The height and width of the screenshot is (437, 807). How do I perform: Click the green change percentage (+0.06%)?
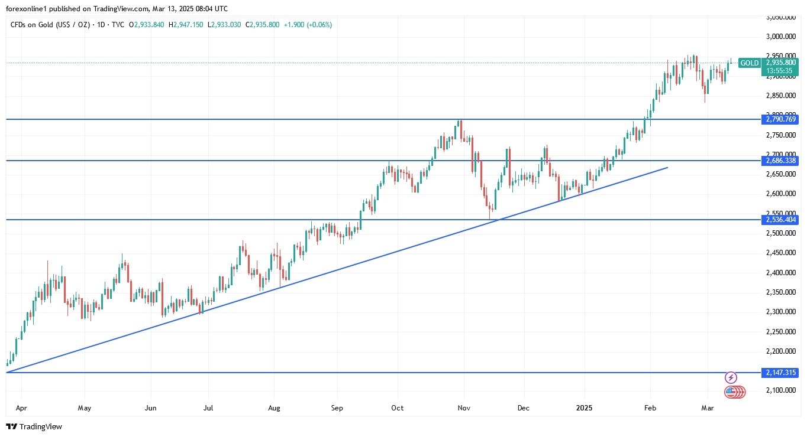click(x=319, y=25)
